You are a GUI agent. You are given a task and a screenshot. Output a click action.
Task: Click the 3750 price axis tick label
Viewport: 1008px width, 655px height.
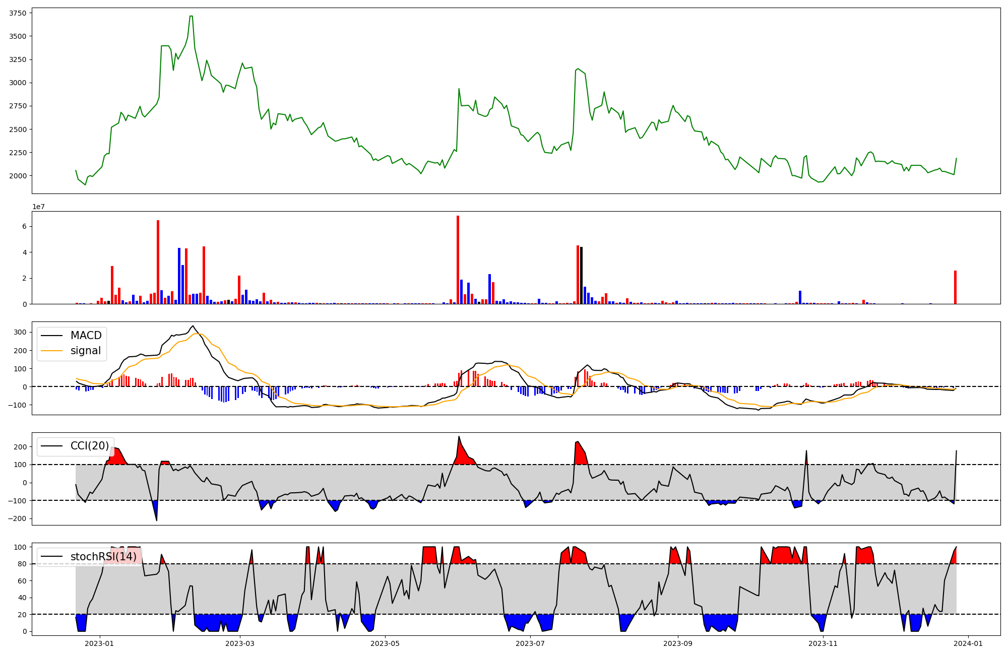[18, 13]
